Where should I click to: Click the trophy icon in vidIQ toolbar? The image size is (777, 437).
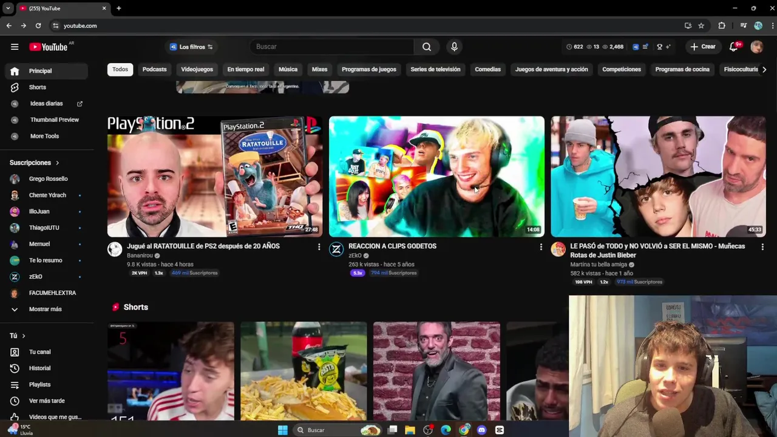[659, 47]
